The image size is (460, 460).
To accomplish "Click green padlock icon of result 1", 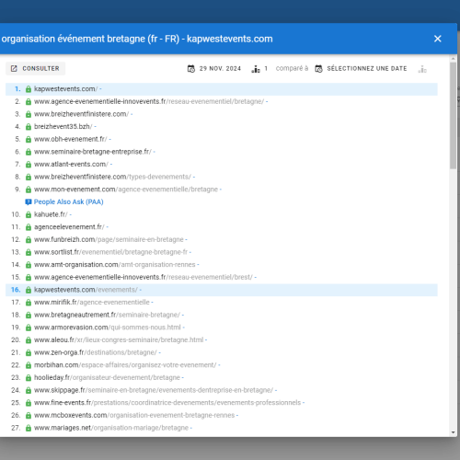I will click(29, 89).
